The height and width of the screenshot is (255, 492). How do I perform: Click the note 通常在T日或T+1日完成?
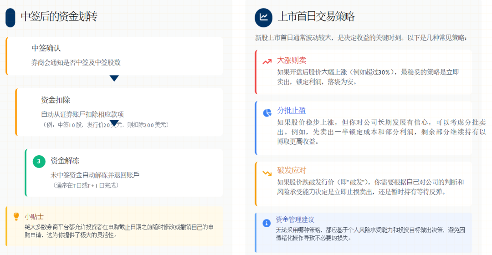tap(85, 185)
